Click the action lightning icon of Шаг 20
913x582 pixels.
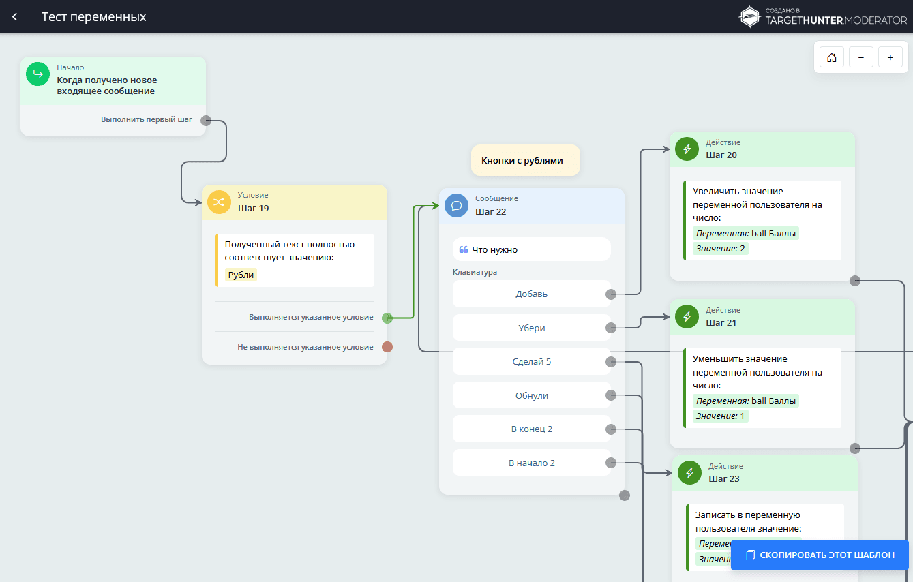(687, 149)
